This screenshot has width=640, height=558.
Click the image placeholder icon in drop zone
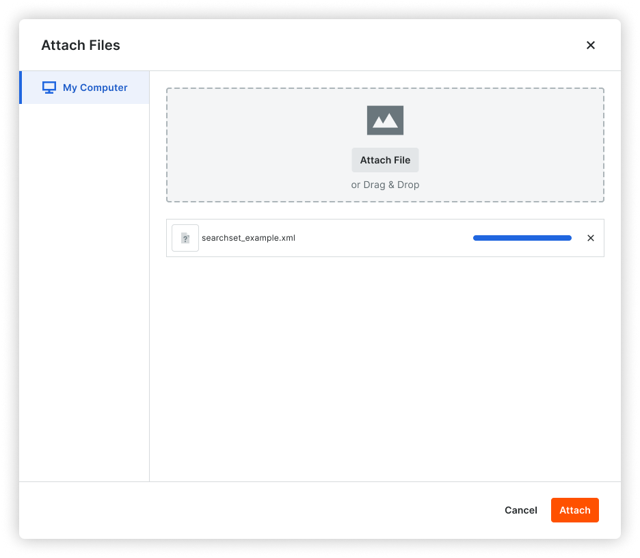[x=385, y=120]
